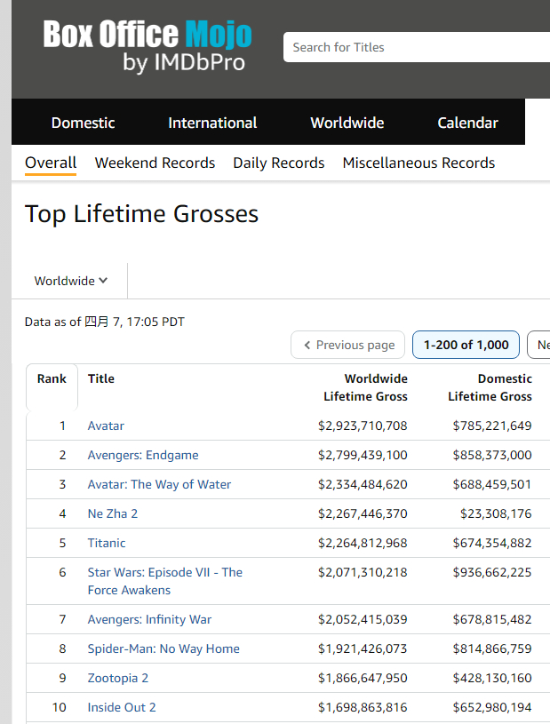This screenshot has width=550, height=724.
Task: Go to the Calendar section
Action: coord(467,123)
